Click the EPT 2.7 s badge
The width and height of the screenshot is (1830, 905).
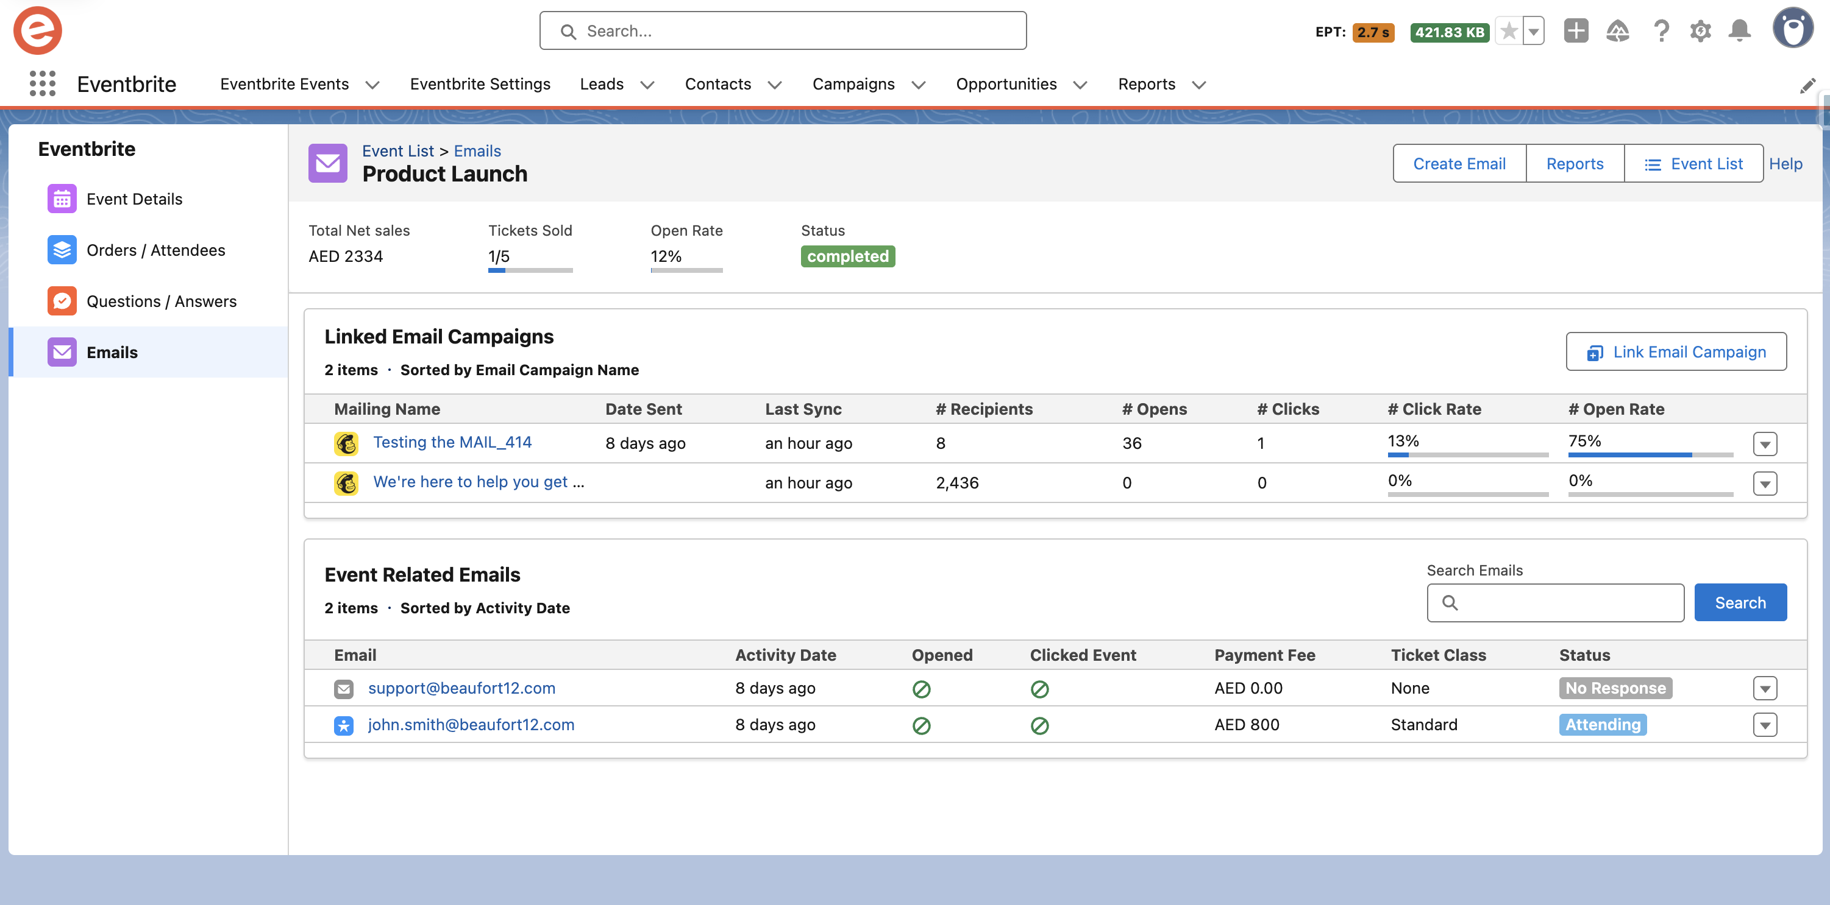1373,32
